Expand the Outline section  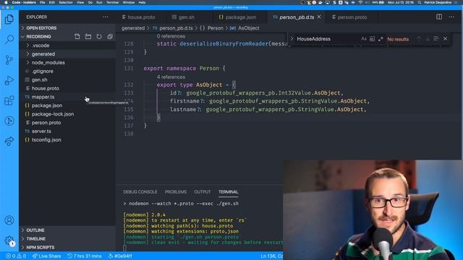67,230
